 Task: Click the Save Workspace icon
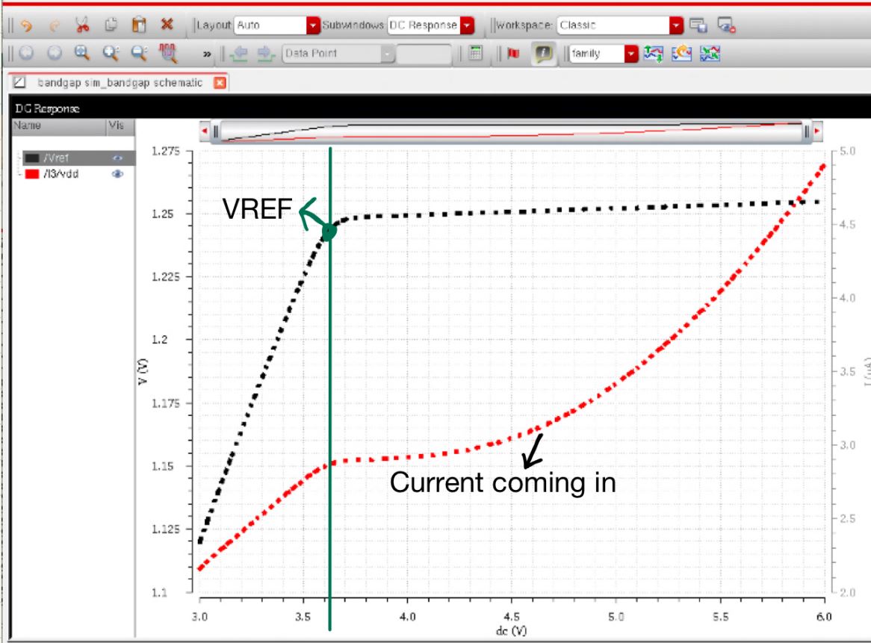click(x=698, y=25)
